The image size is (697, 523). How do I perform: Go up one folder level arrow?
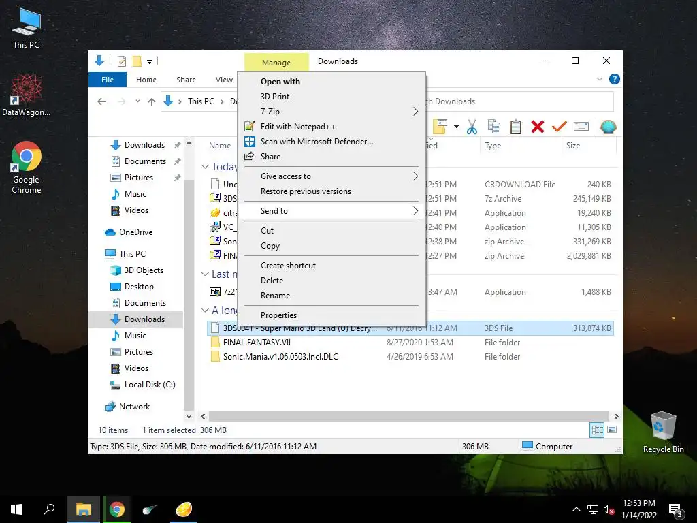coord(152,102)
